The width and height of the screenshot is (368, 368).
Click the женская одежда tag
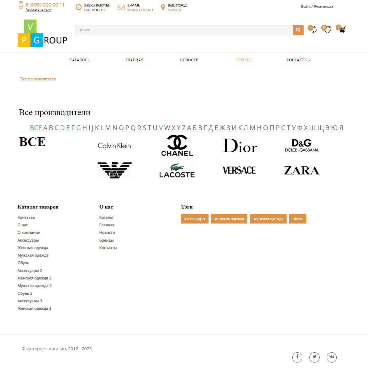click(x=229, y=219)
